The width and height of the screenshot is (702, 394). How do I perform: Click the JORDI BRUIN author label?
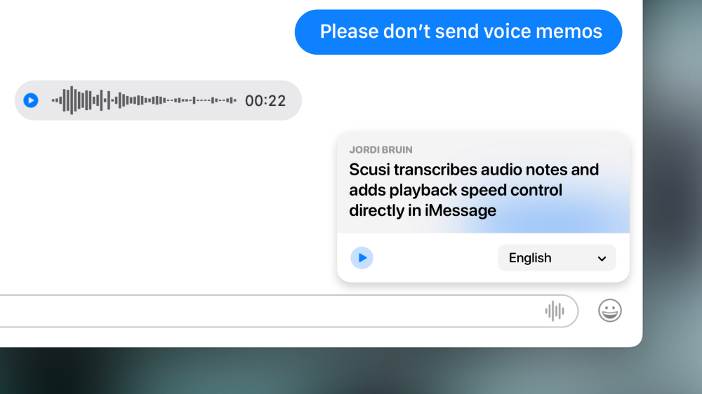[381, 150]
